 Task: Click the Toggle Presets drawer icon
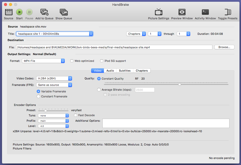tap(228, 12)
